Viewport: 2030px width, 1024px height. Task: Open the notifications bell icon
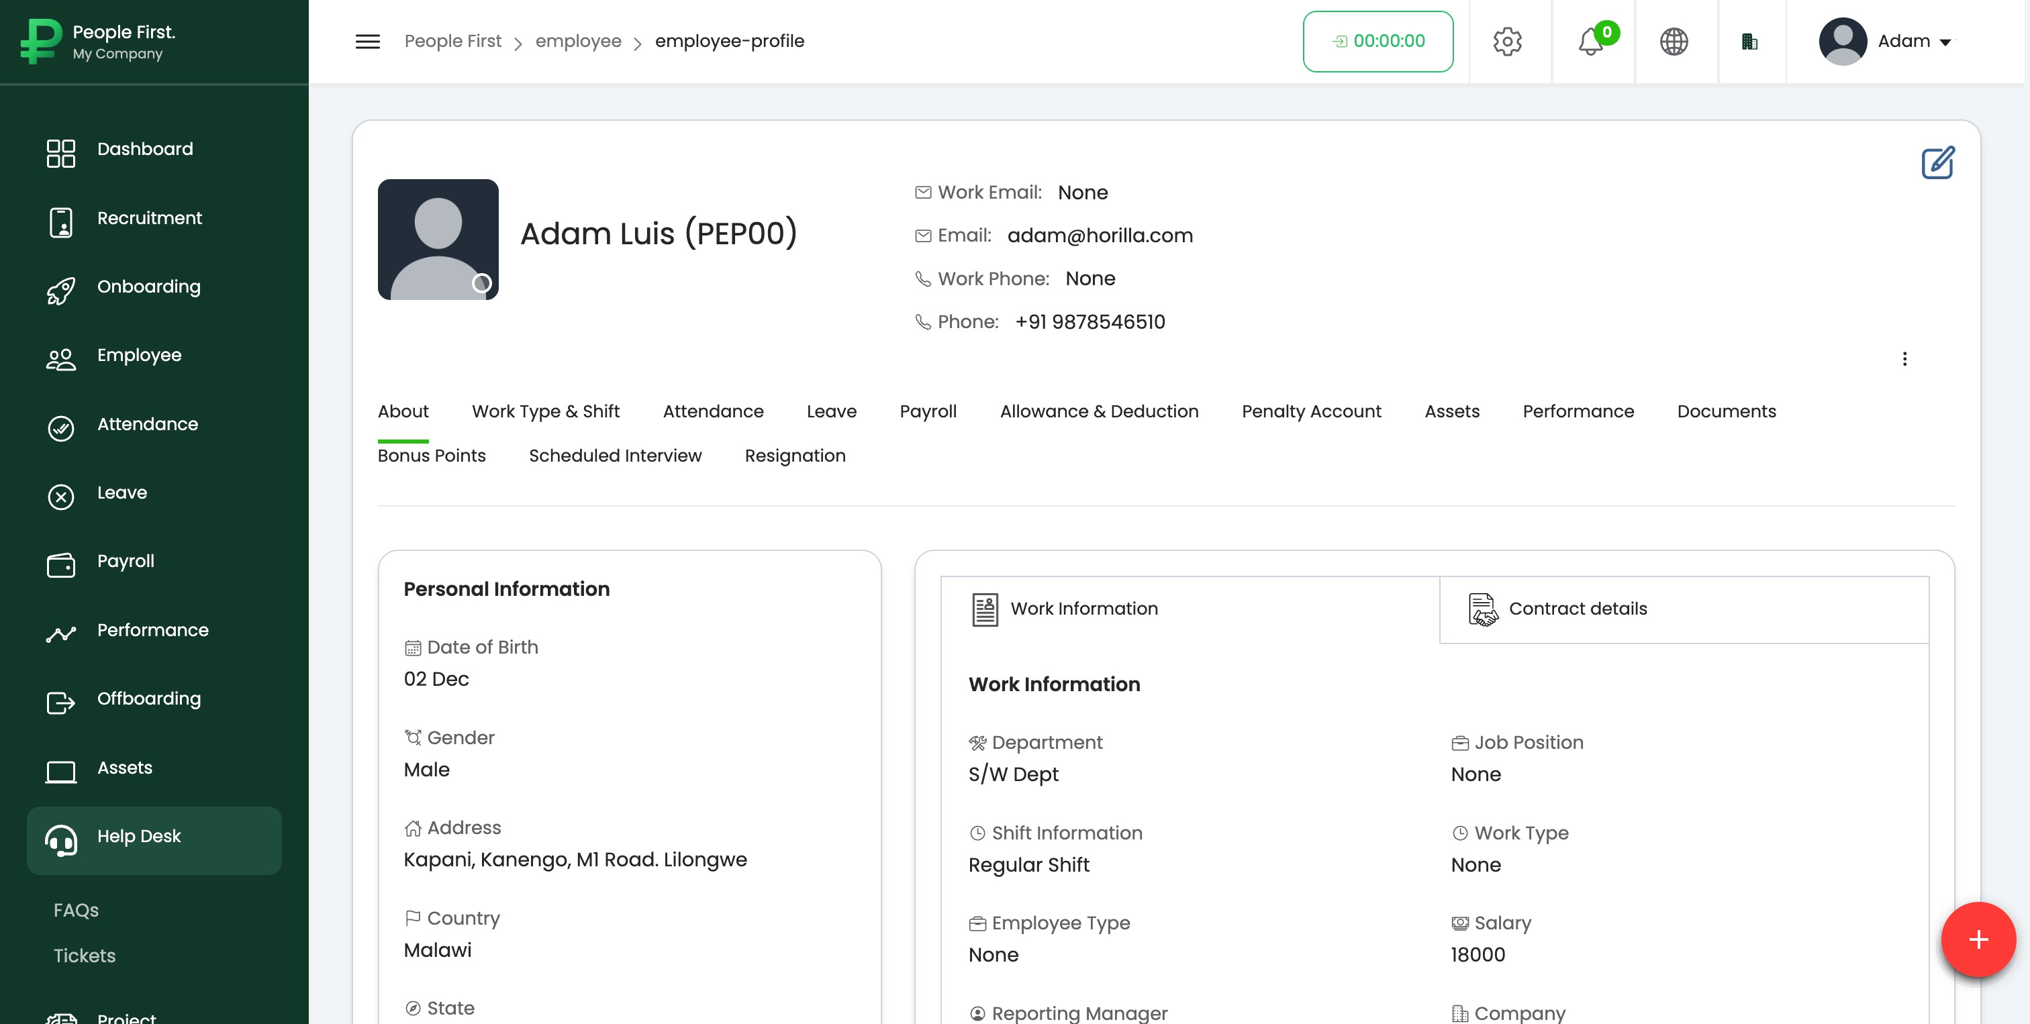(1591, 42)
